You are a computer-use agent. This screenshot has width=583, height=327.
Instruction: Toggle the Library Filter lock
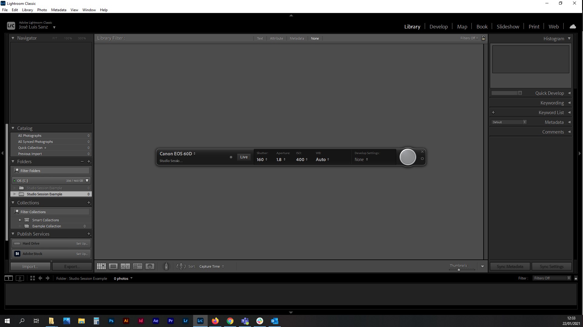483,38
